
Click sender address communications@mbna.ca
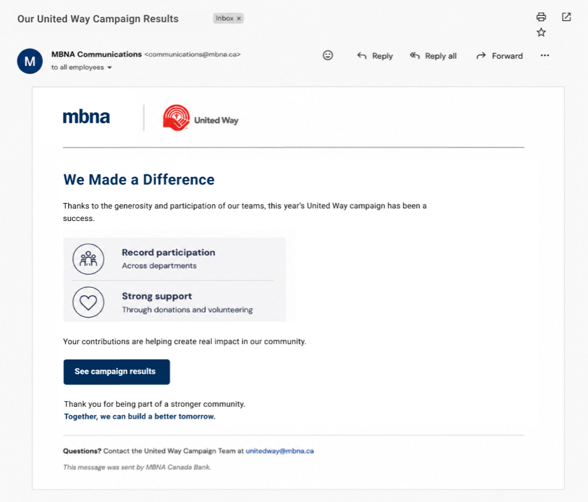[x=193, y=54]
